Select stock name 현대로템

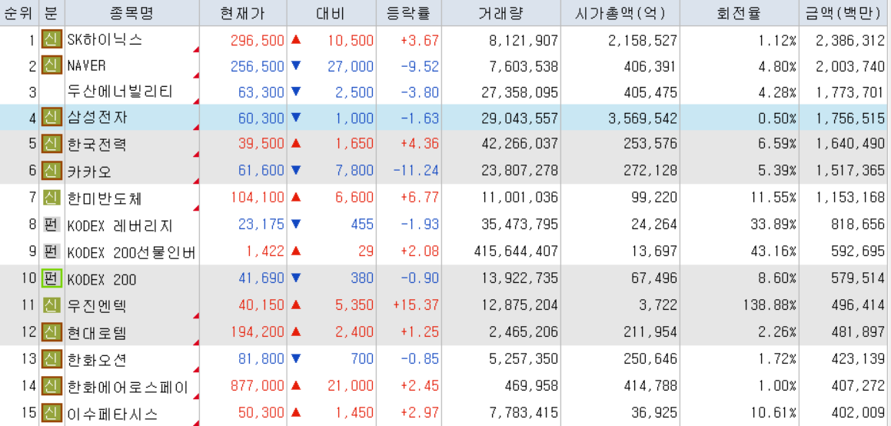pyautogui.click(x=98, y=333)
